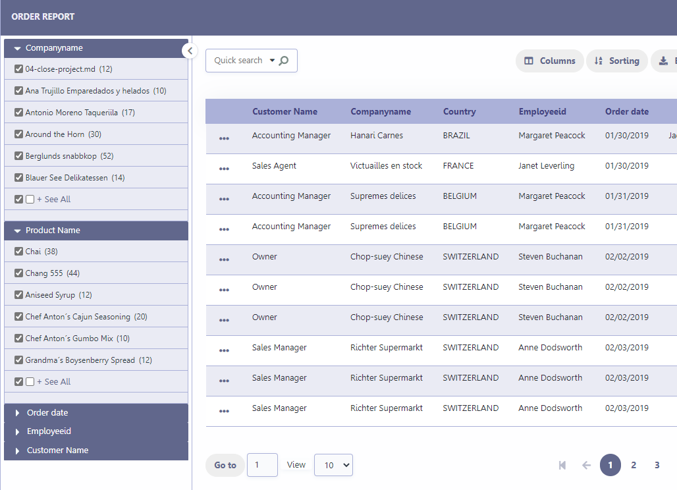This screenshot has height=490, width=677.
Task: Expand the Order date filter section
Action: (x=16, y=412)
